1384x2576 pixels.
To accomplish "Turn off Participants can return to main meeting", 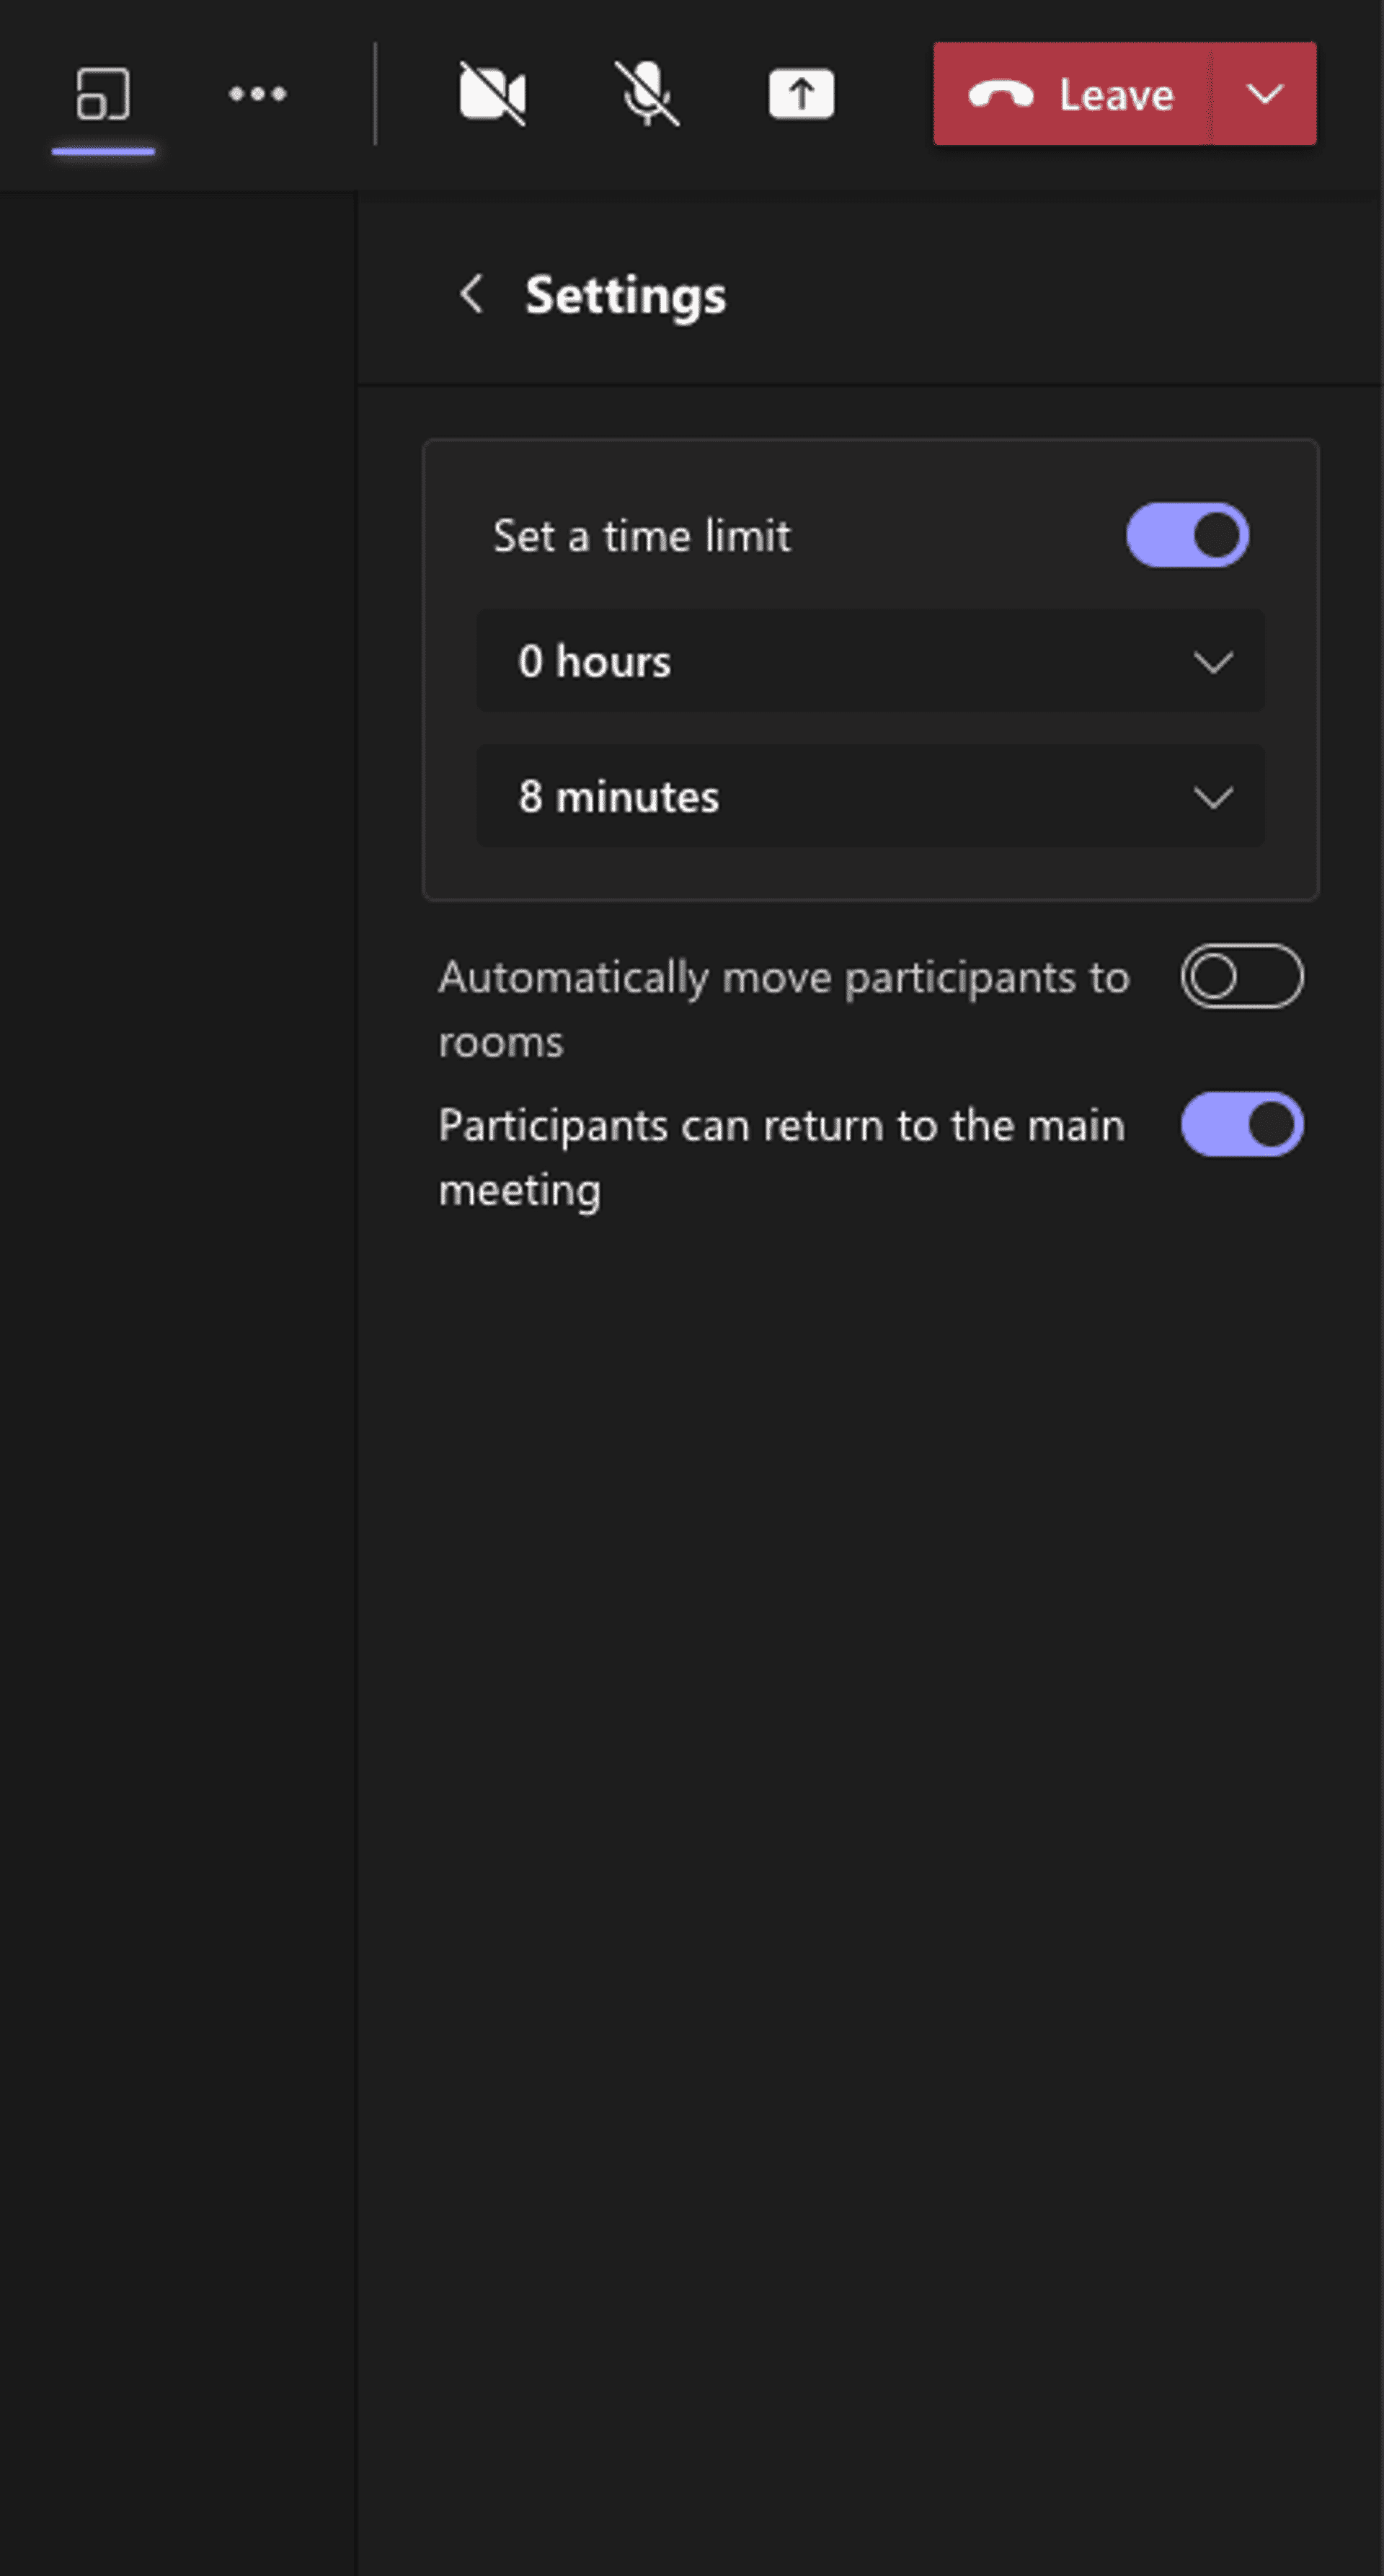I will [1241, 1125].
